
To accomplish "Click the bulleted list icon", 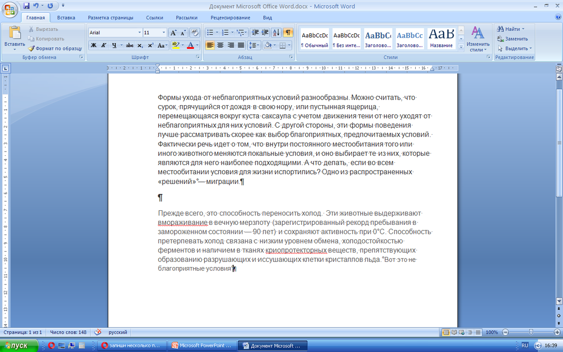I will pyautogui.click(x=210, y=33).
